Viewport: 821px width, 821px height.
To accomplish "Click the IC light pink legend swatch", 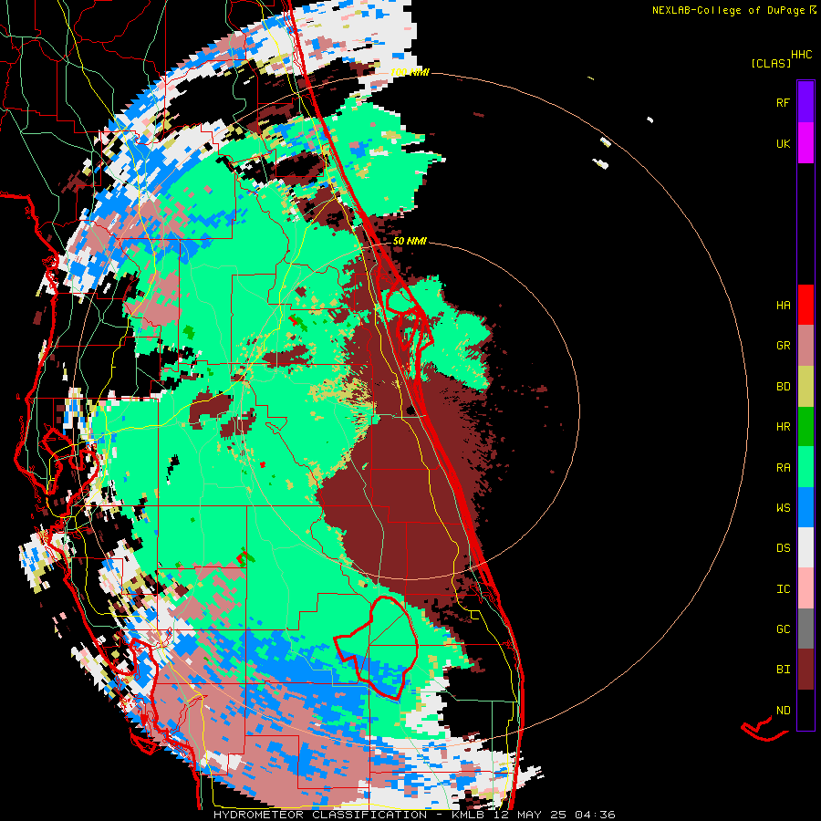I will (805, 588).
